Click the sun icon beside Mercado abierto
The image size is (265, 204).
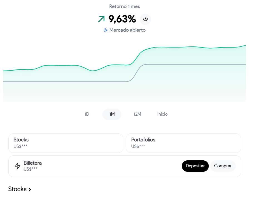[105, 30]
